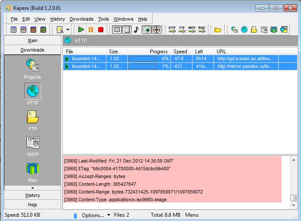This screenshot has width=301, height=221.
Task: Toggle the green eye monitor button
Action: (x=147, y=30)
